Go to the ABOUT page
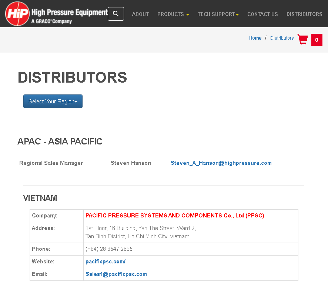This screenshot has height=293, width=328. pos(140,14)
